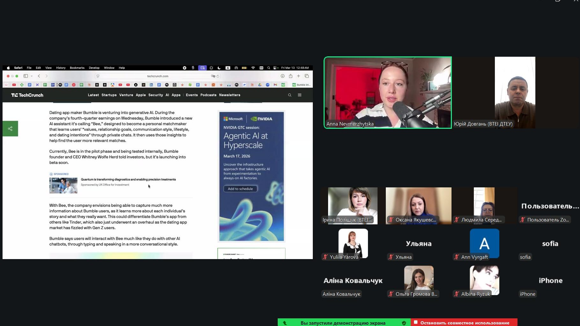The height and width of the screenshot is (326, 580).
Task: Toggle Safari sidebar button
Action: [26, 76]
